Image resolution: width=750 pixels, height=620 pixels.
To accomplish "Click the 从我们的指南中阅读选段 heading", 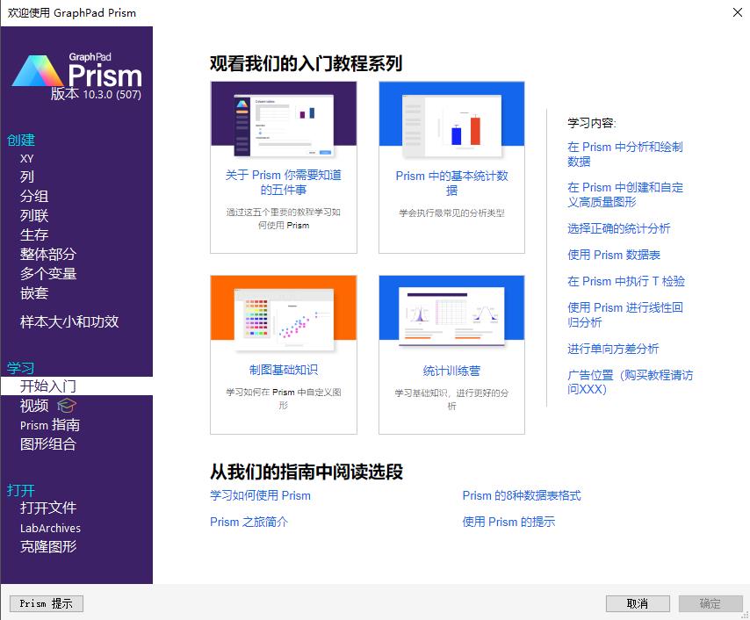I will pyautogui.click(x=306, y=472).
